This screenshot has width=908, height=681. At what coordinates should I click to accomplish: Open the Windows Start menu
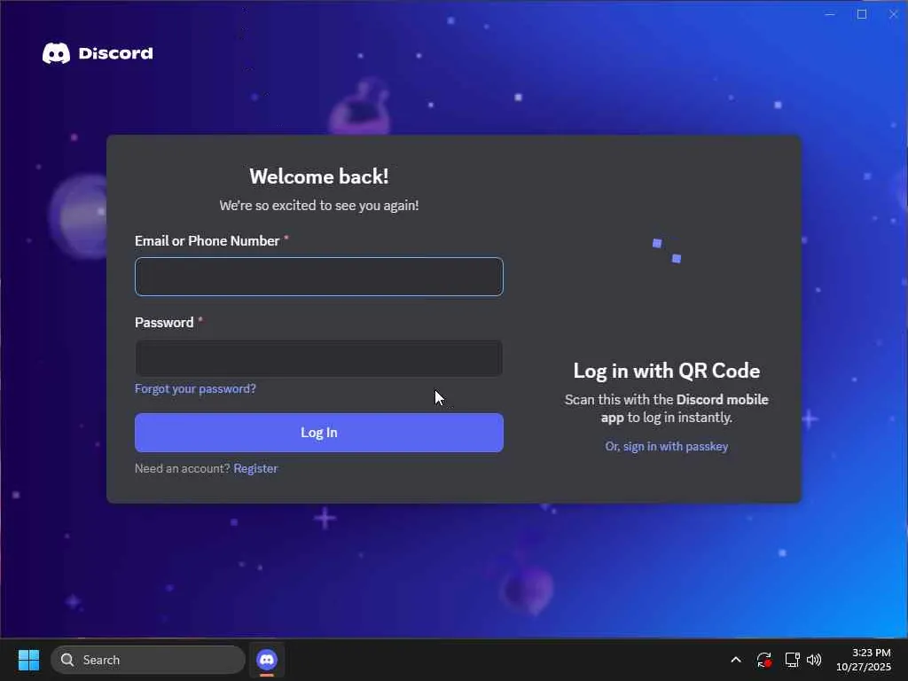coord(28,660)
